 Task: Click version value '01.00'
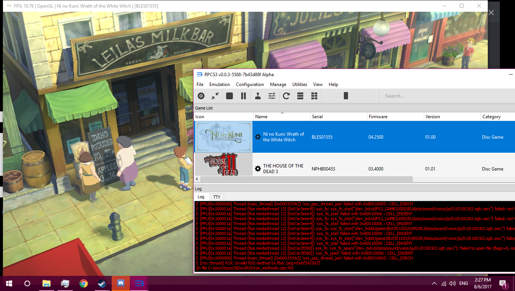431,137
